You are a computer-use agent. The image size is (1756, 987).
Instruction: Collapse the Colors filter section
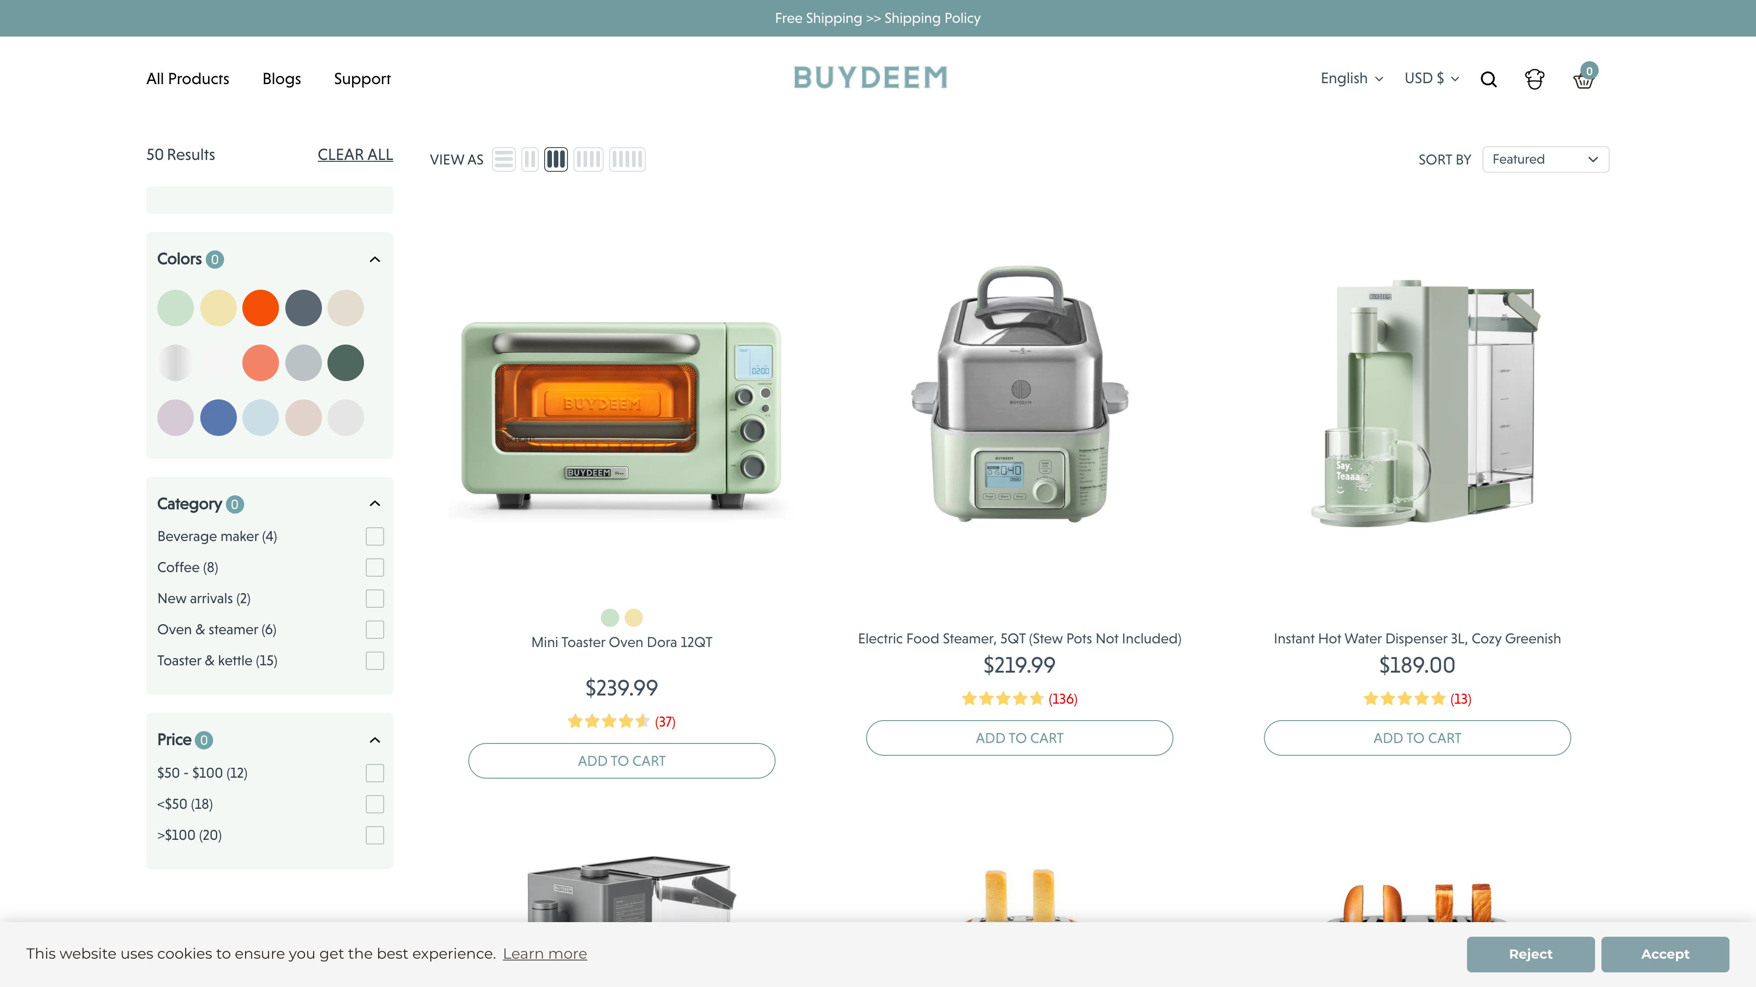tap(374, 259)
